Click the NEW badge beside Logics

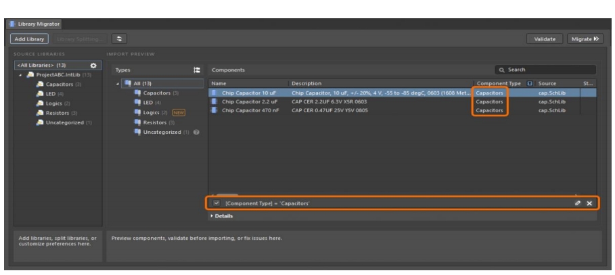[x=179, y=113]
